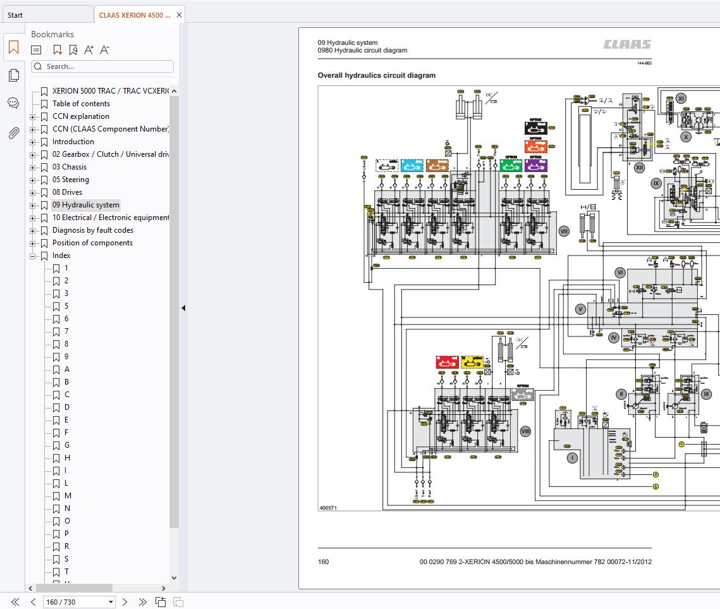Image resolution: width=720 pixels, height=609 pixels.
Task: Close the CLAAS XERION 4500 document tab
Action: point(180,15)
